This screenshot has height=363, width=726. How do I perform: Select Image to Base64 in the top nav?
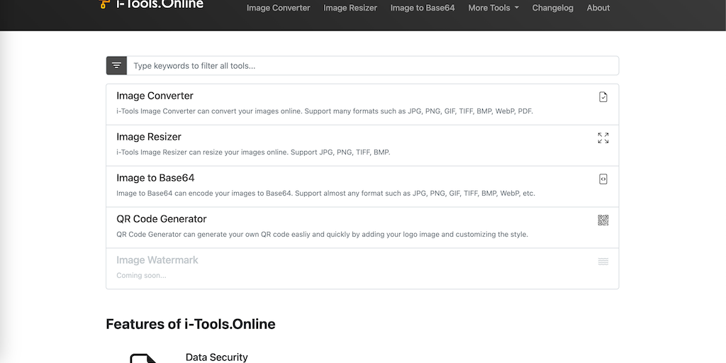(x=423, y=8)
